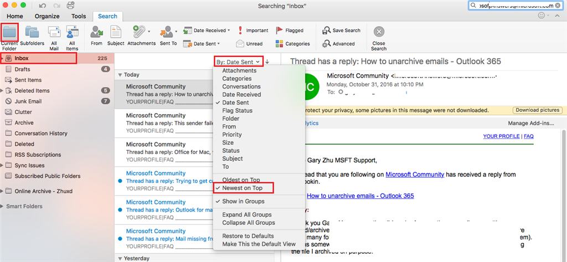Close Search with the X icon

(x=379, y=32)
